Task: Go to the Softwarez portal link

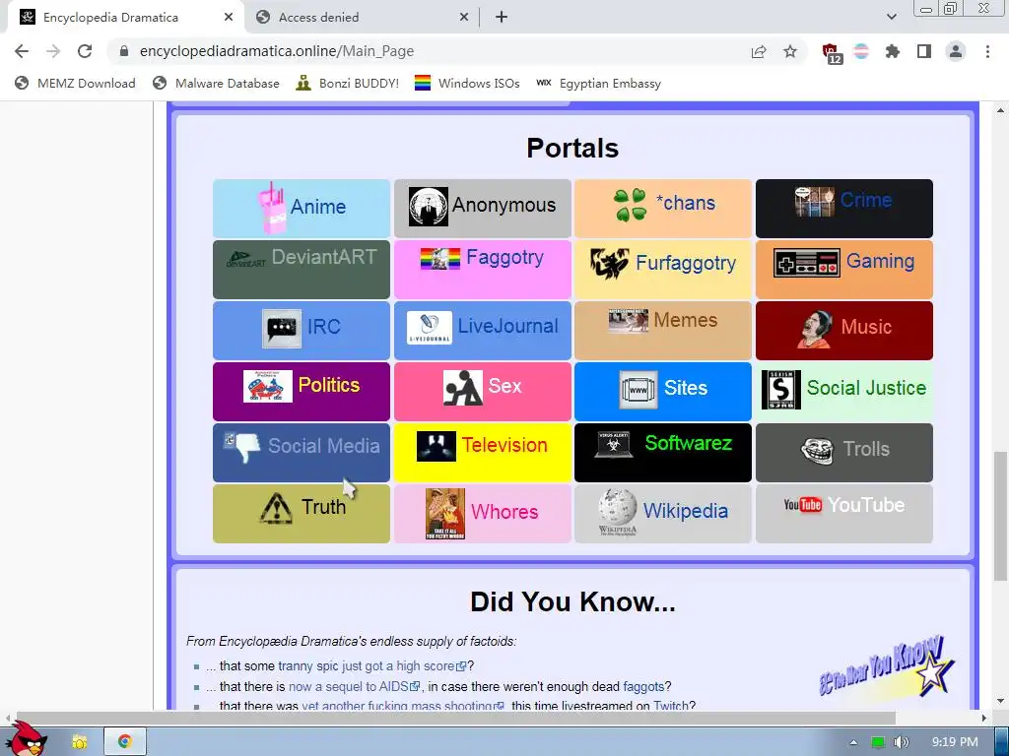Action: 688,443
